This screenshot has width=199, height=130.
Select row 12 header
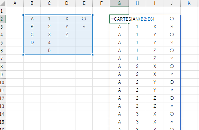(x=3, y=98)
